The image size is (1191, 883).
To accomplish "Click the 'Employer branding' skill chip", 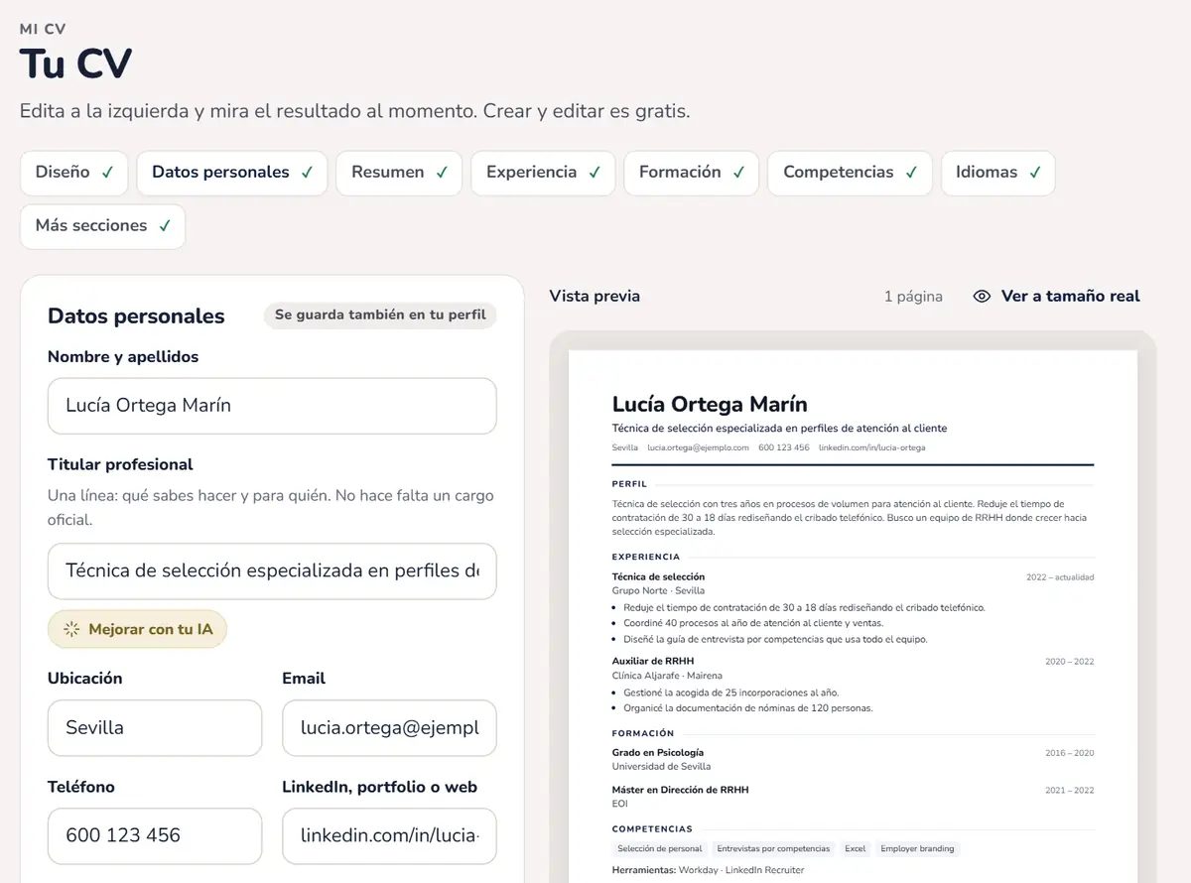I will (917, 848).
